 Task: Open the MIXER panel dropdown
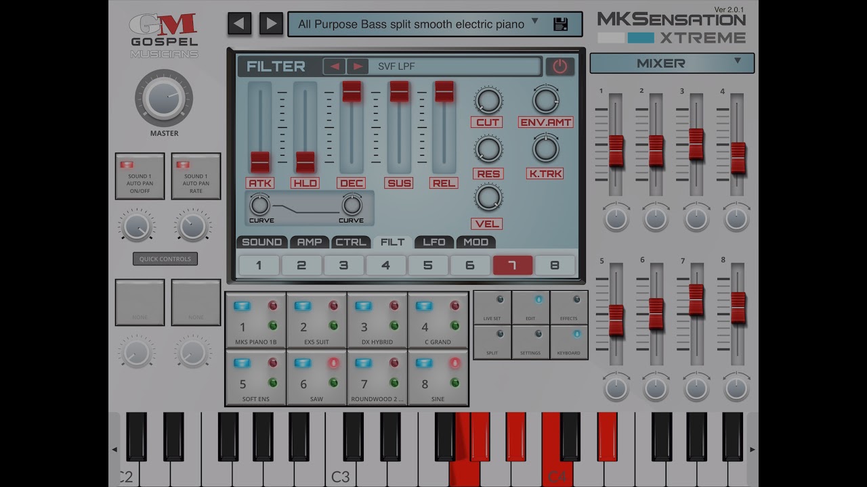(672, 63)
